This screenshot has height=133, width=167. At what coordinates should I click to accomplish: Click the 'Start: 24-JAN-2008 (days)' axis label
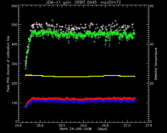click(x=83, y=129)
